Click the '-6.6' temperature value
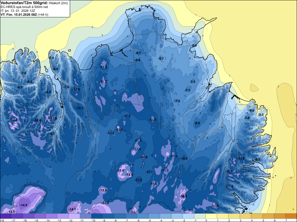The width and height of the screenshot is (297, 222). pos(252,110)
